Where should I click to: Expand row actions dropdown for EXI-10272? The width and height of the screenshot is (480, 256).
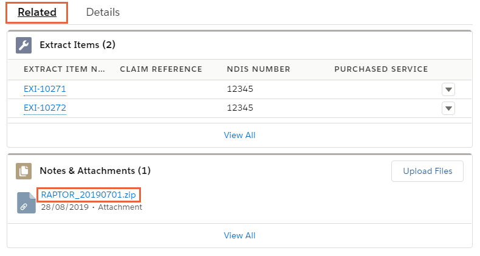448,108
